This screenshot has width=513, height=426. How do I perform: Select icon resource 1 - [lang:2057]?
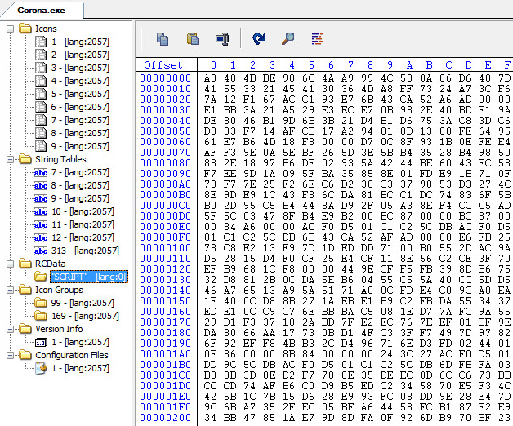pos(80,42)
